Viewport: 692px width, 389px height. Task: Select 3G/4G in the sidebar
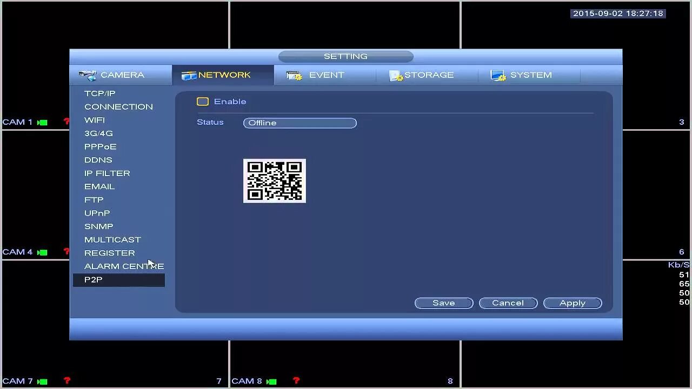coord(98,133)
